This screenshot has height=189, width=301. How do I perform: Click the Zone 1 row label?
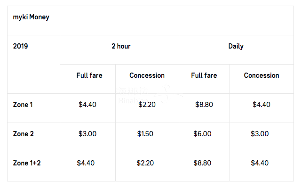(23, 105)
